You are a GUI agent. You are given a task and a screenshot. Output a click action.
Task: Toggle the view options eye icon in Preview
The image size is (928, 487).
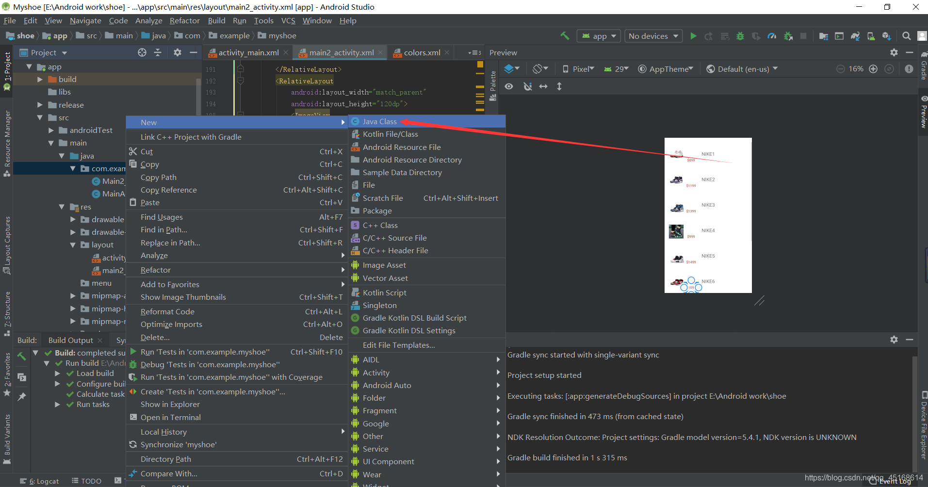coord(509,86)
